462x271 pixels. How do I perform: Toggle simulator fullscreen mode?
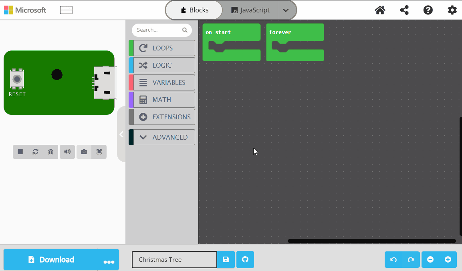[x=99, y=152]
